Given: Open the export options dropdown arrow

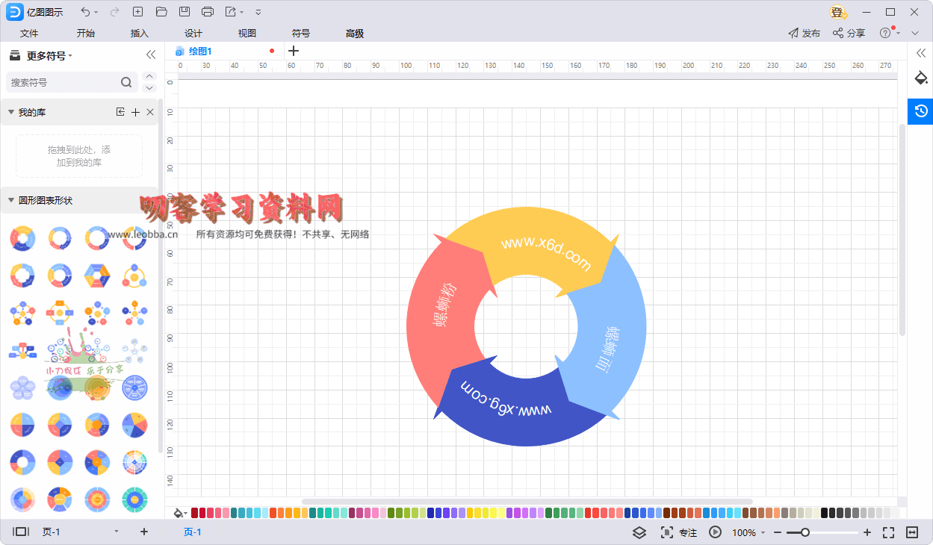Looking at the screenshot, I should point(242,13).
